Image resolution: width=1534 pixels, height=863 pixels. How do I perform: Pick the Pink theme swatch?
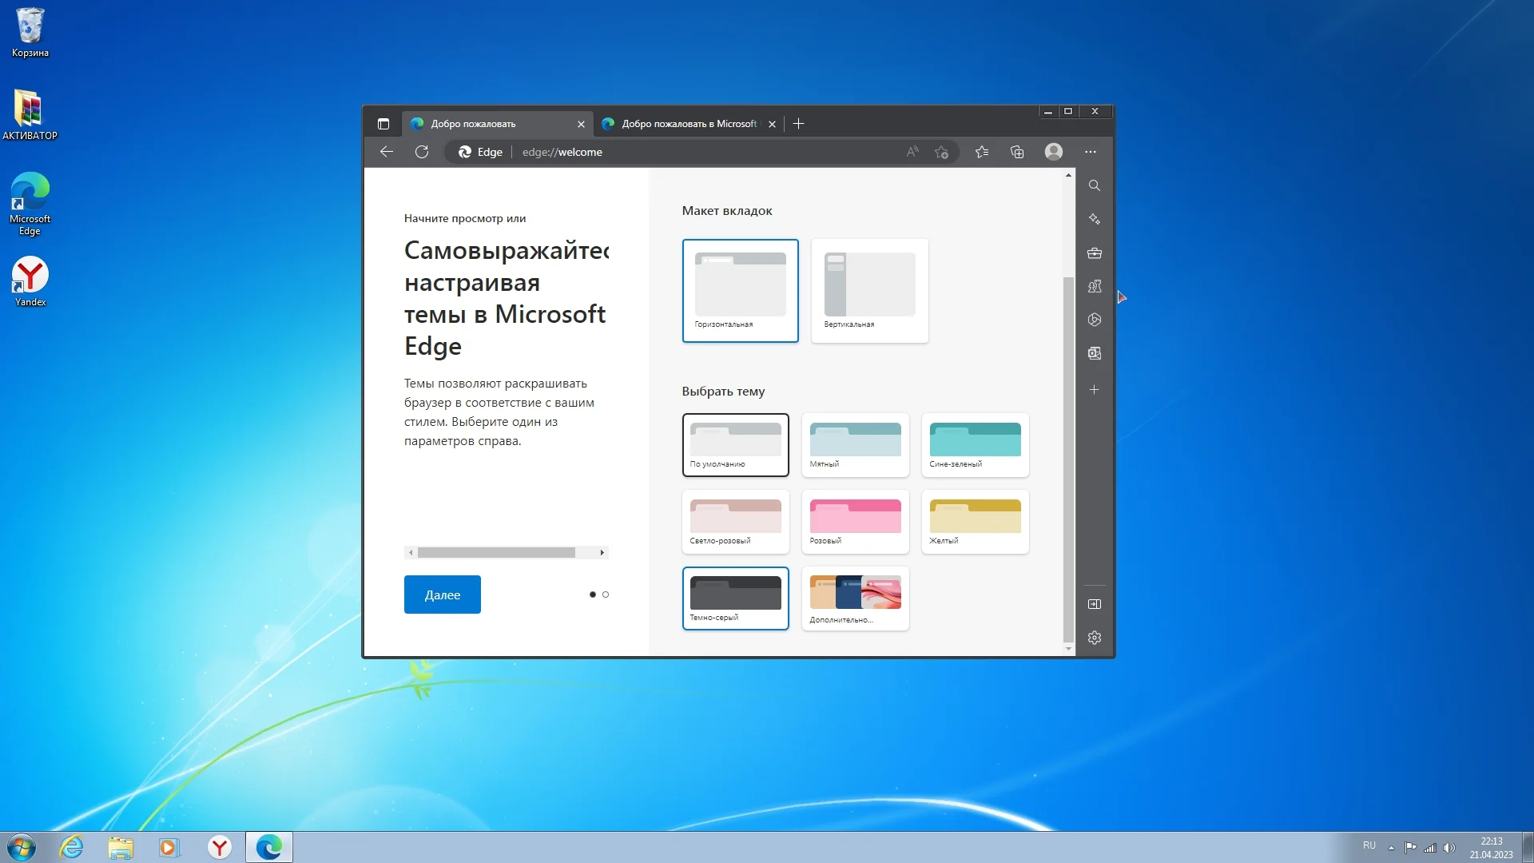(855, 522)
